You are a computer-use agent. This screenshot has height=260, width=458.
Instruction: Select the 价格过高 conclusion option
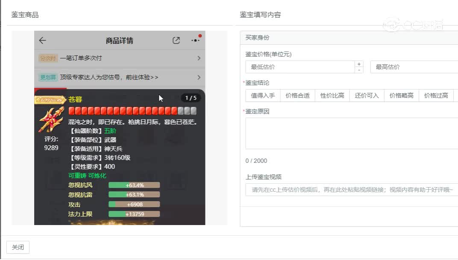coord(436,95)
